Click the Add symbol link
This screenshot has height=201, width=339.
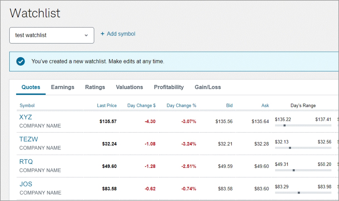(121, 34)
